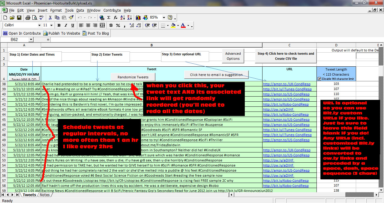Screen dimensions: 384x203
Task: Click the AutoSum sigma icon
Action: coord(109,18)
